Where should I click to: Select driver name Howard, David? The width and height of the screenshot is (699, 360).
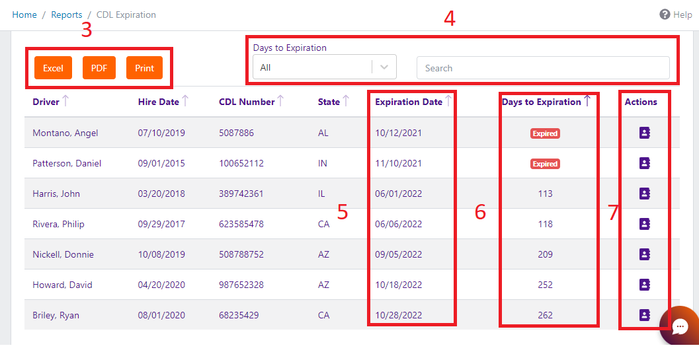pos(62,285)
